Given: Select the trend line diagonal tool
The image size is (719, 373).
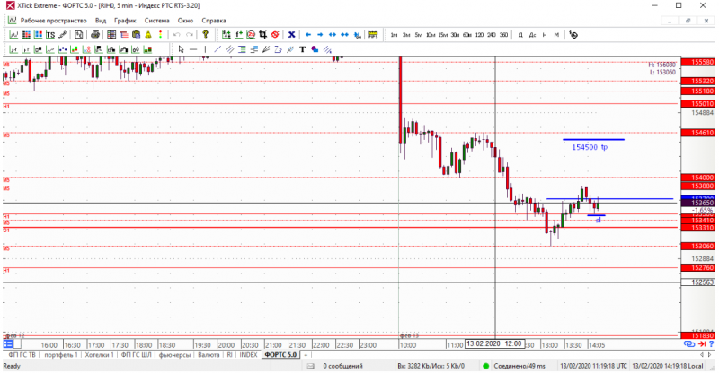Looking at the screenshot, I should click(x=217, y=49).
